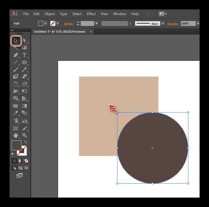Change screen mode button

[20, 175]
